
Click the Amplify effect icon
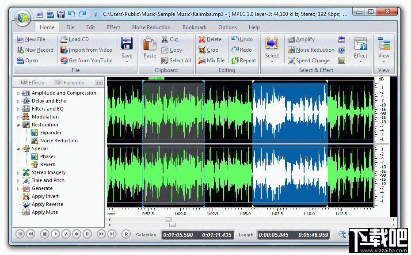pos(291,39)
